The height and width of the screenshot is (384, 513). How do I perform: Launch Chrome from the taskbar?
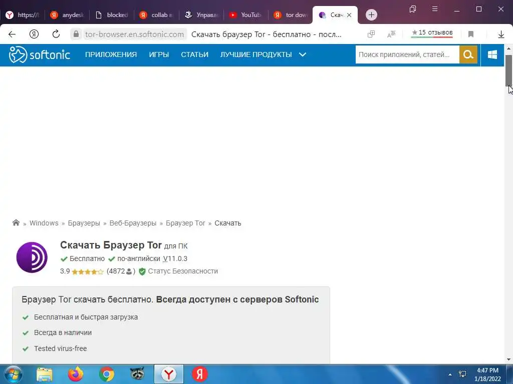coord(107,374)
